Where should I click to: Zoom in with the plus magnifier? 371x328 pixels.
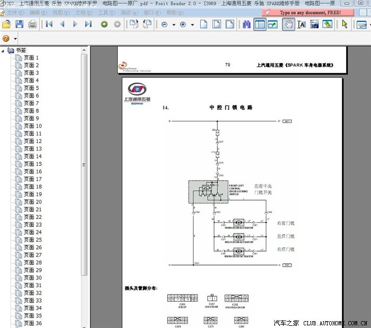point(183,24)
